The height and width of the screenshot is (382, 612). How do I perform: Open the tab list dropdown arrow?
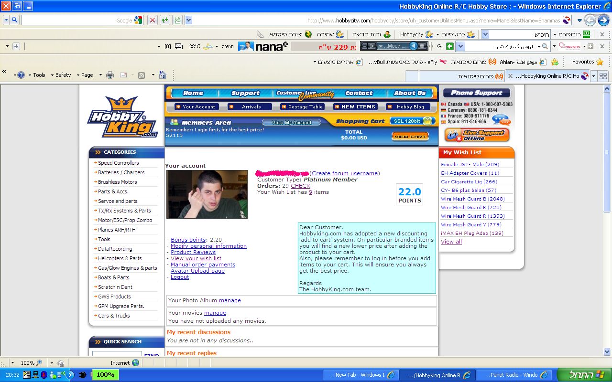pos(594,76)
